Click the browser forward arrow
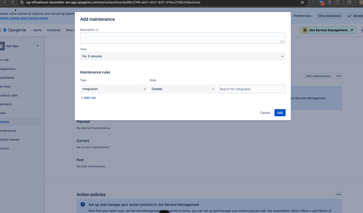This screenshot has height=213, width=363. click(x=4, y=2)
